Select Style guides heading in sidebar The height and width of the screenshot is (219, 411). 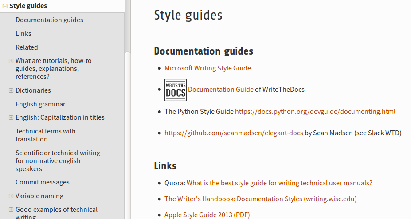(x=28, y=6)
